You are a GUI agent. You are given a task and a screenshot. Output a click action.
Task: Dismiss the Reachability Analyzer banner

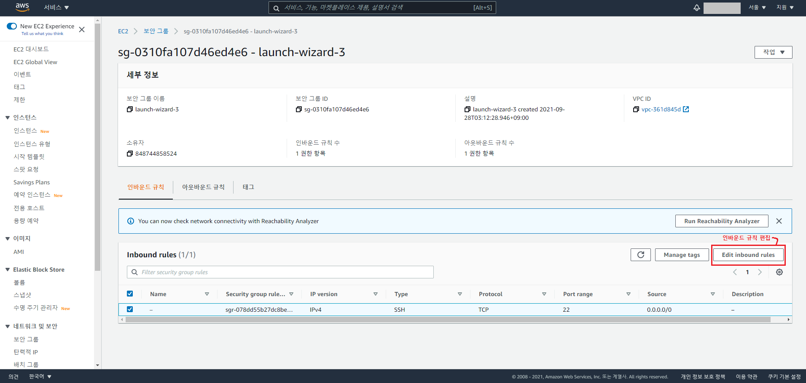[779, 221]
